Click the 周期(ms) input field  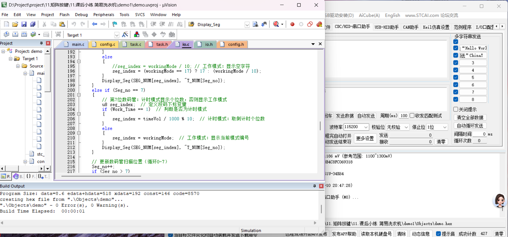tap(404, 116)
